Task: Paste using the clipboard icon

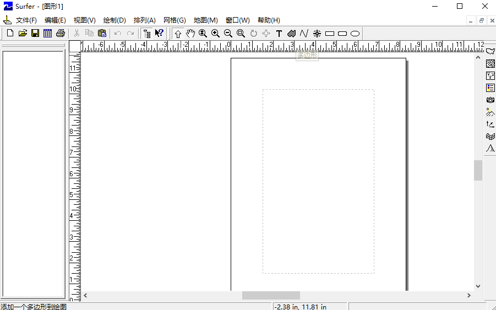Action: coord(102,33)
